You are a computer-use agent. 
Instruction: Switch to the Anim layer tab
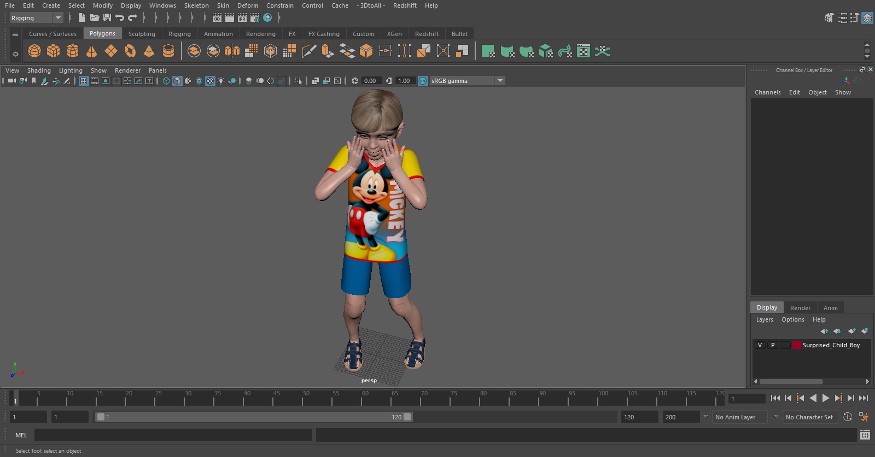pyautogui.click(x=830, y=308)
